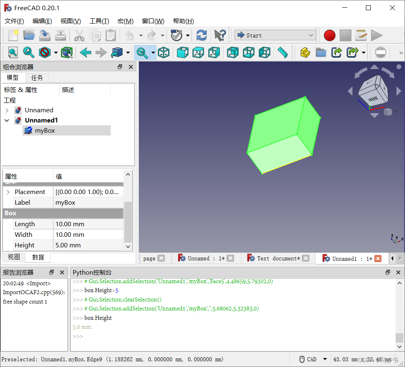Start recording a macro
The height and width of the screenshot is (367, 405).
click(x=329, y=35)
